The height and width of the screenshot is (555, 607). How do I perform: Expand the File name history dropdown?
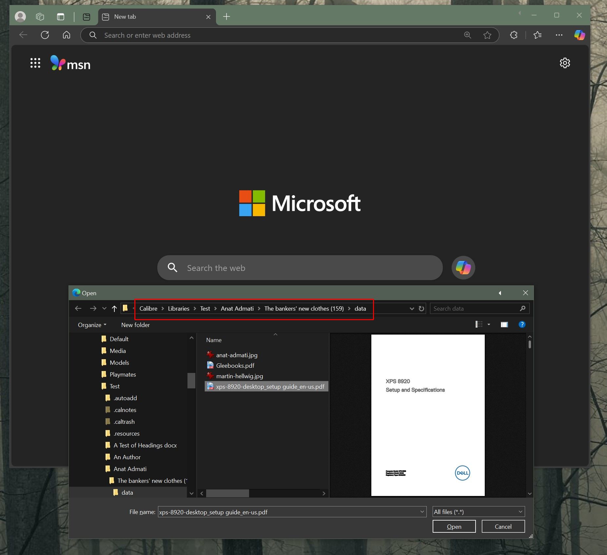(422, 512)
